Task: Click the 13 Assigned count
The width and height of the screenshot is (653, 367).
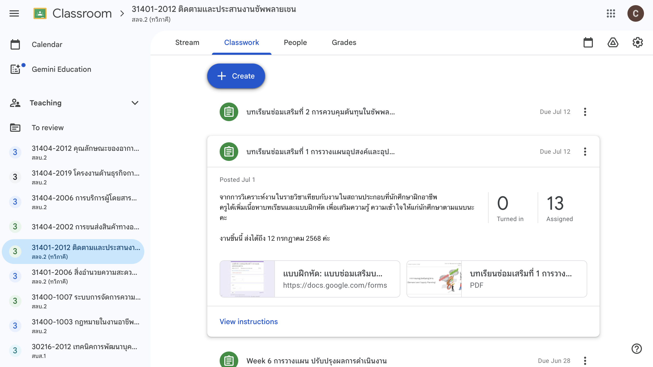Action: pyautogui.click(x=560, y=208)
